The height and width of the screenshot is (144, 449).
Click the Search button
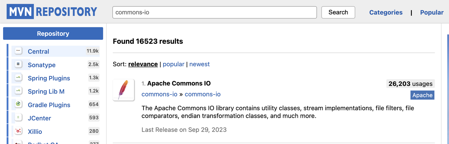(338, 12)
